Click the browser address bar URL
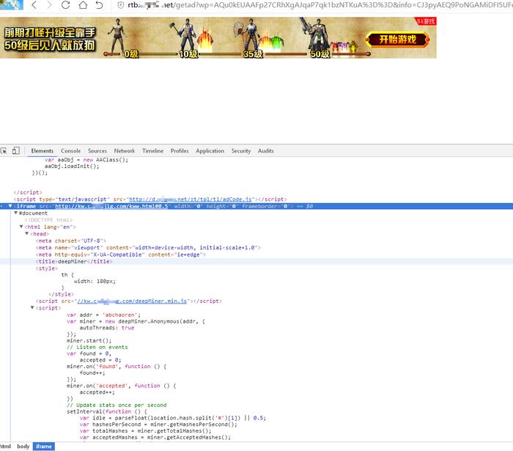 click(319, 5)
